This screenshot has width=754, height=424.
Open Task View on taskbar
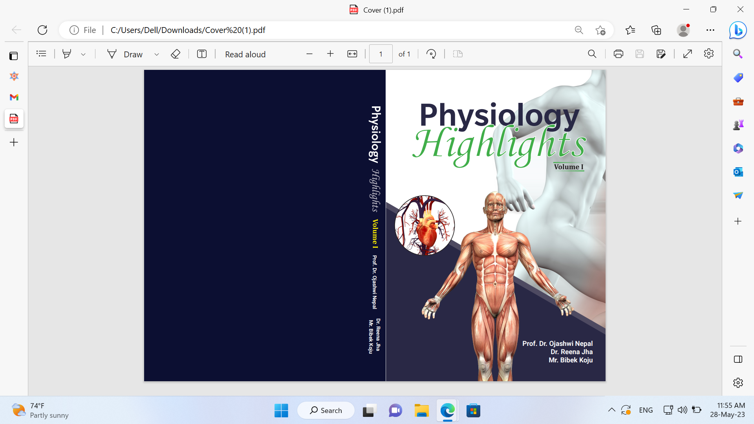[369, 411]
